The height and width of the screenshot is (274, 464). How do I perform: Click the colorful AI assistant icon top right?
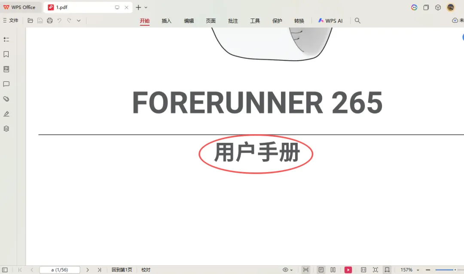pos(414,7)
